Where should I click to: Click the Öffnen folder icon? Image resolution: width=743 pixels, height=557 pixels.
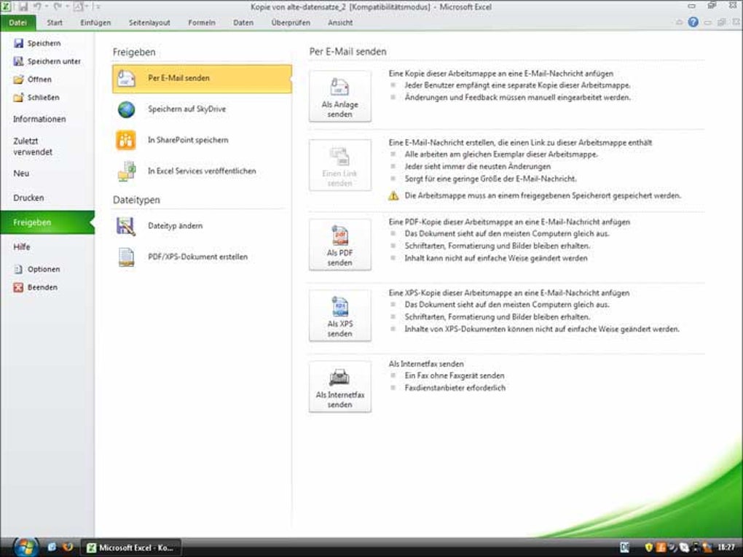(x=18, y=79)
